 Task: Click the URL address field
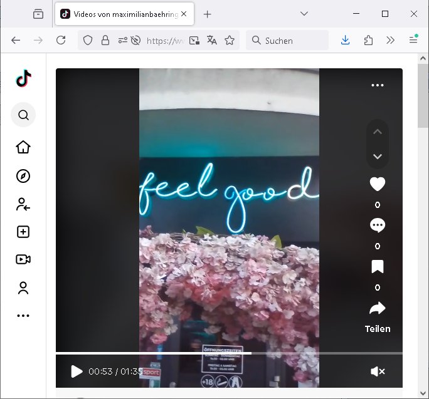tap(165, 41)
